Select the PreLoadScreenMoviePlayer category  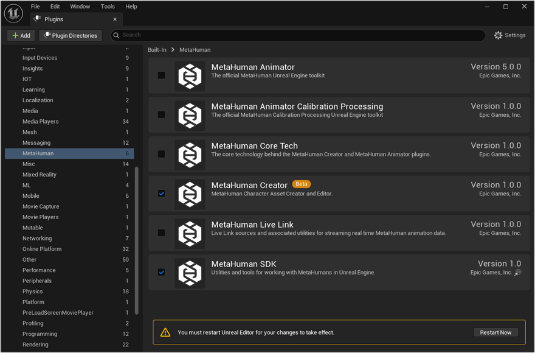coord(69,312)
